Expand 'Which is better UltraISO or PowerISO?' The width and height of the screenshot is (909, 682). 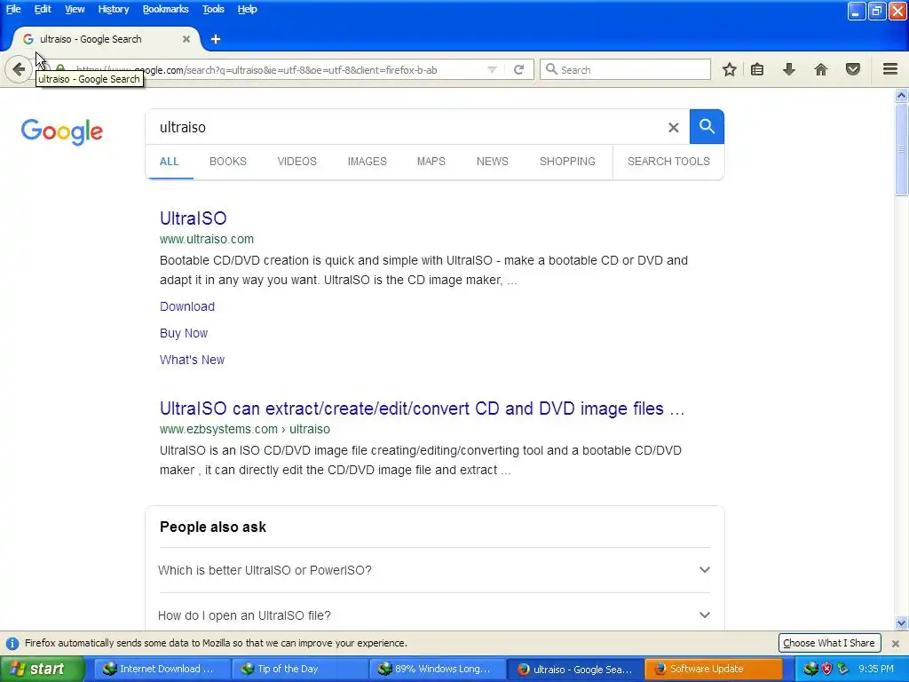[x=434, y=570]
